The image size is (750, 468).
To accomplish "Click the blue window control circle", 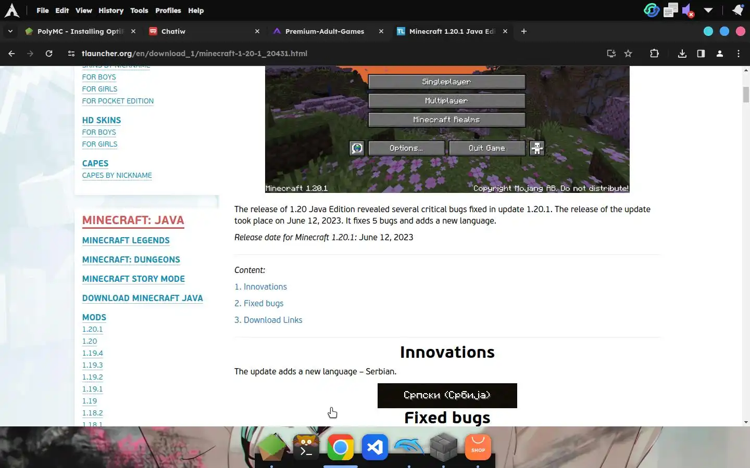I will (x=724, y=31).
